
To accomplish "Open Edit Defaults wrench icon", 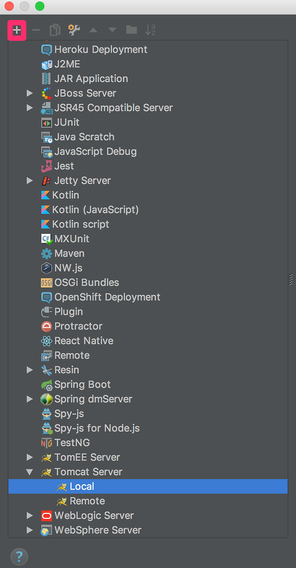I will [x=74, y=30].
